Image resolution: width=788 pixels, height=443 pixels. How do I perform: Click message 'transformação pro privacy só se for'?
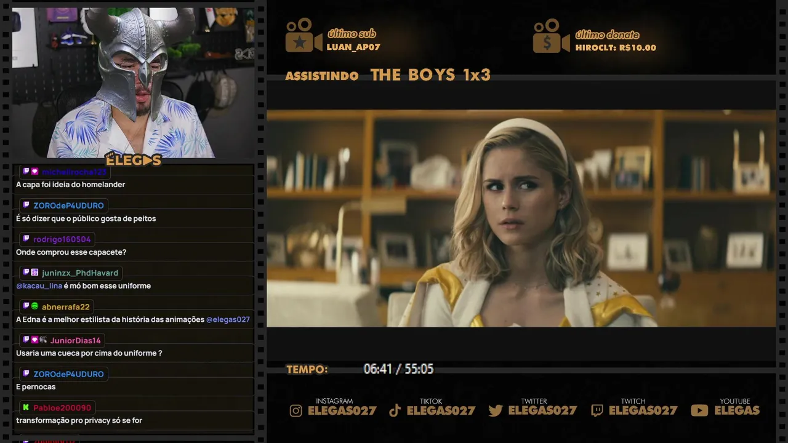click(79, 421)
